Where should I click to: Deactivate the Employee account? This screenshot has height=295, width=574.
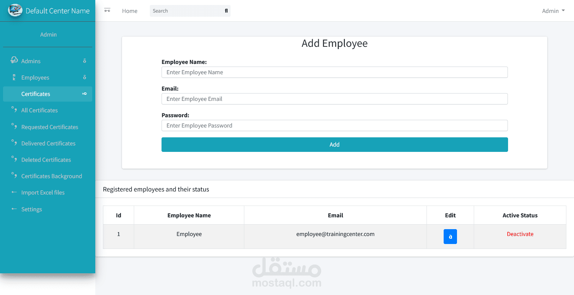pyautogui.click(x=520, y=234)
